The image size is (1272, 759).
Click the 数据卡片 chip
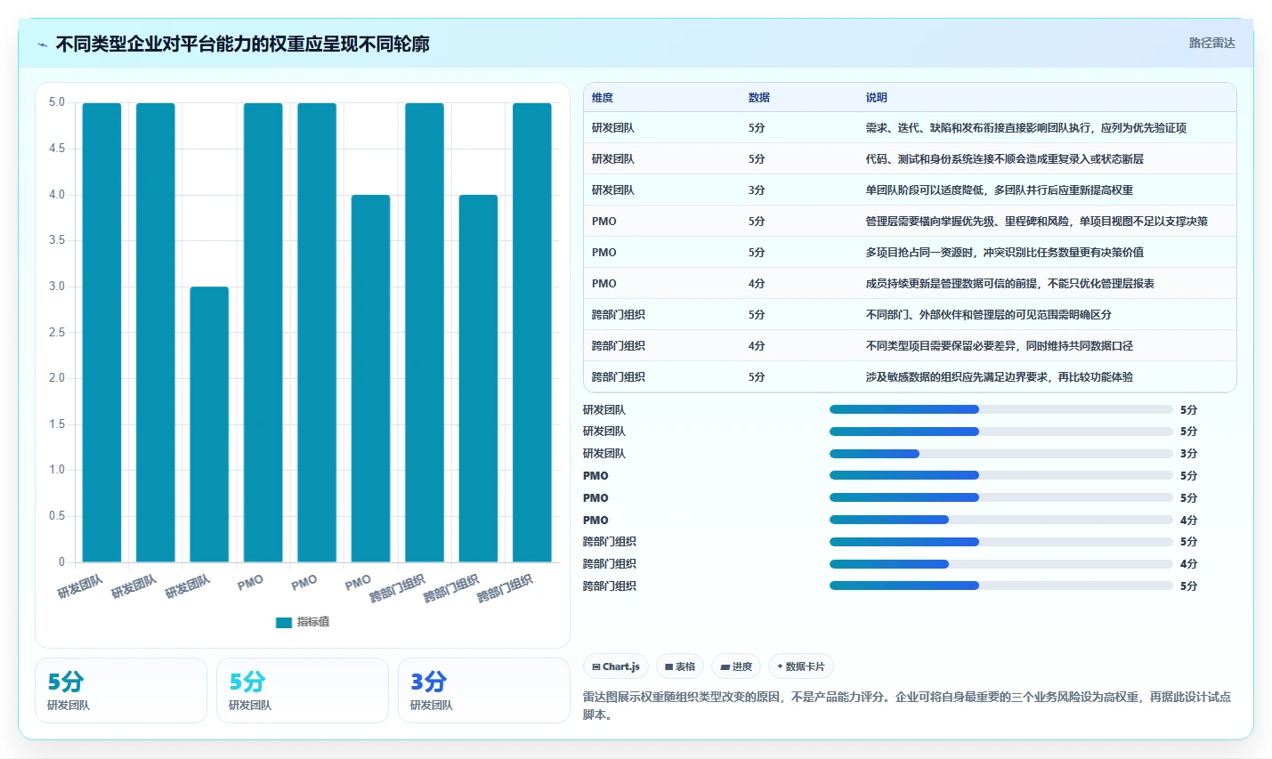pyautogui.click(x=801, y=666)
